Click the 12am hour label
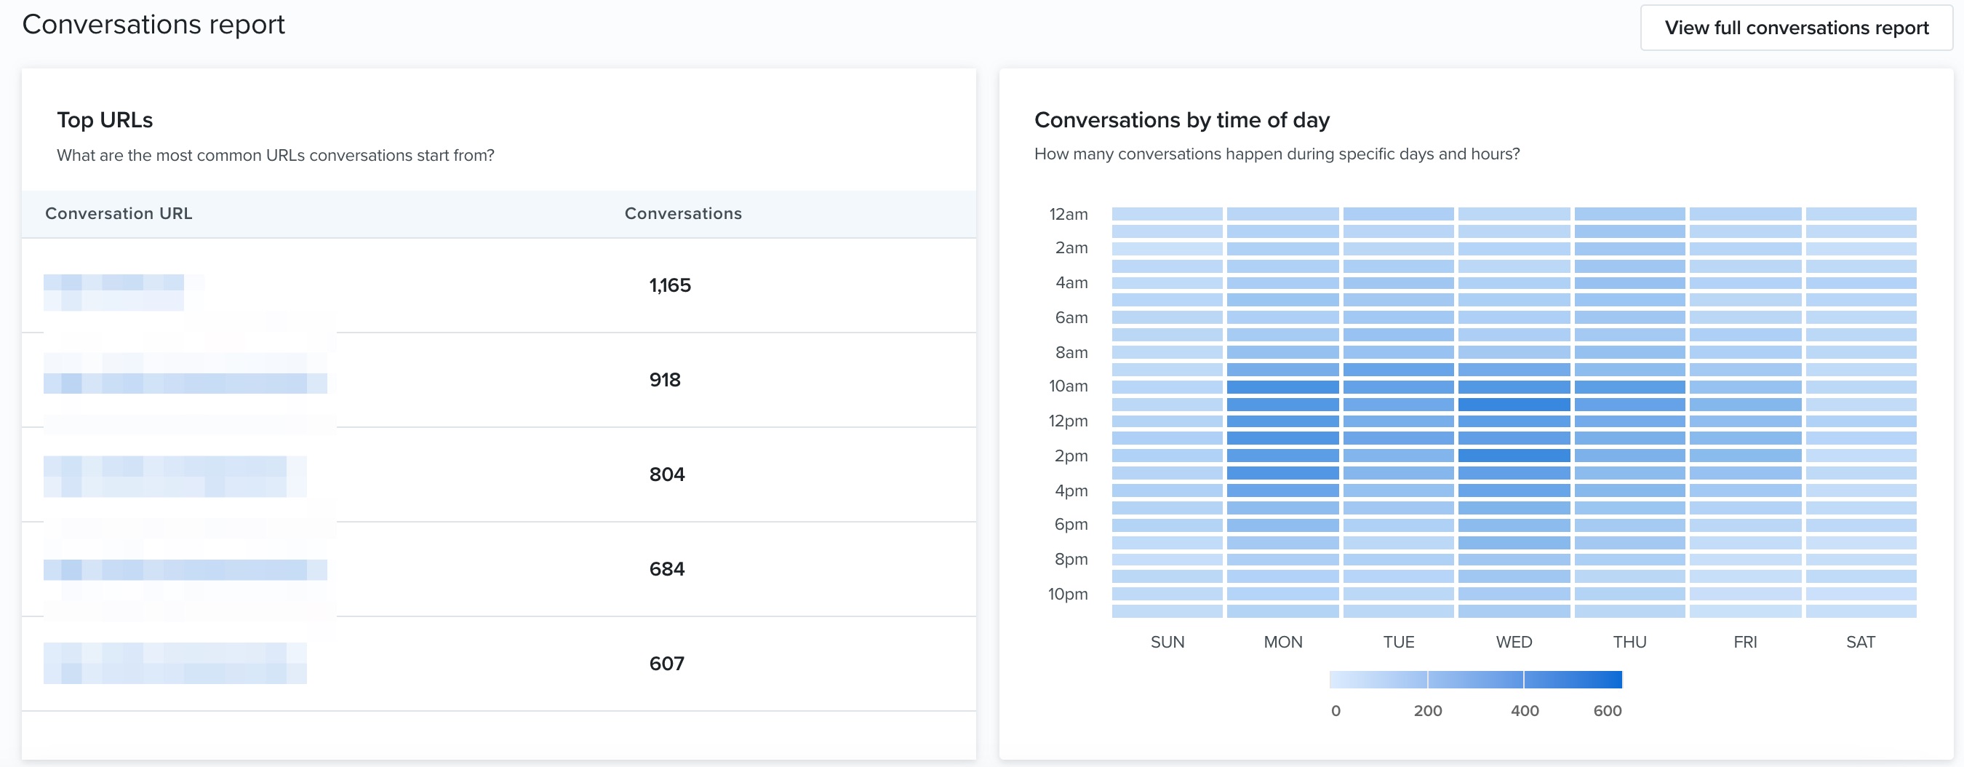The image size is (1964, 767). tap(1068, 214)
